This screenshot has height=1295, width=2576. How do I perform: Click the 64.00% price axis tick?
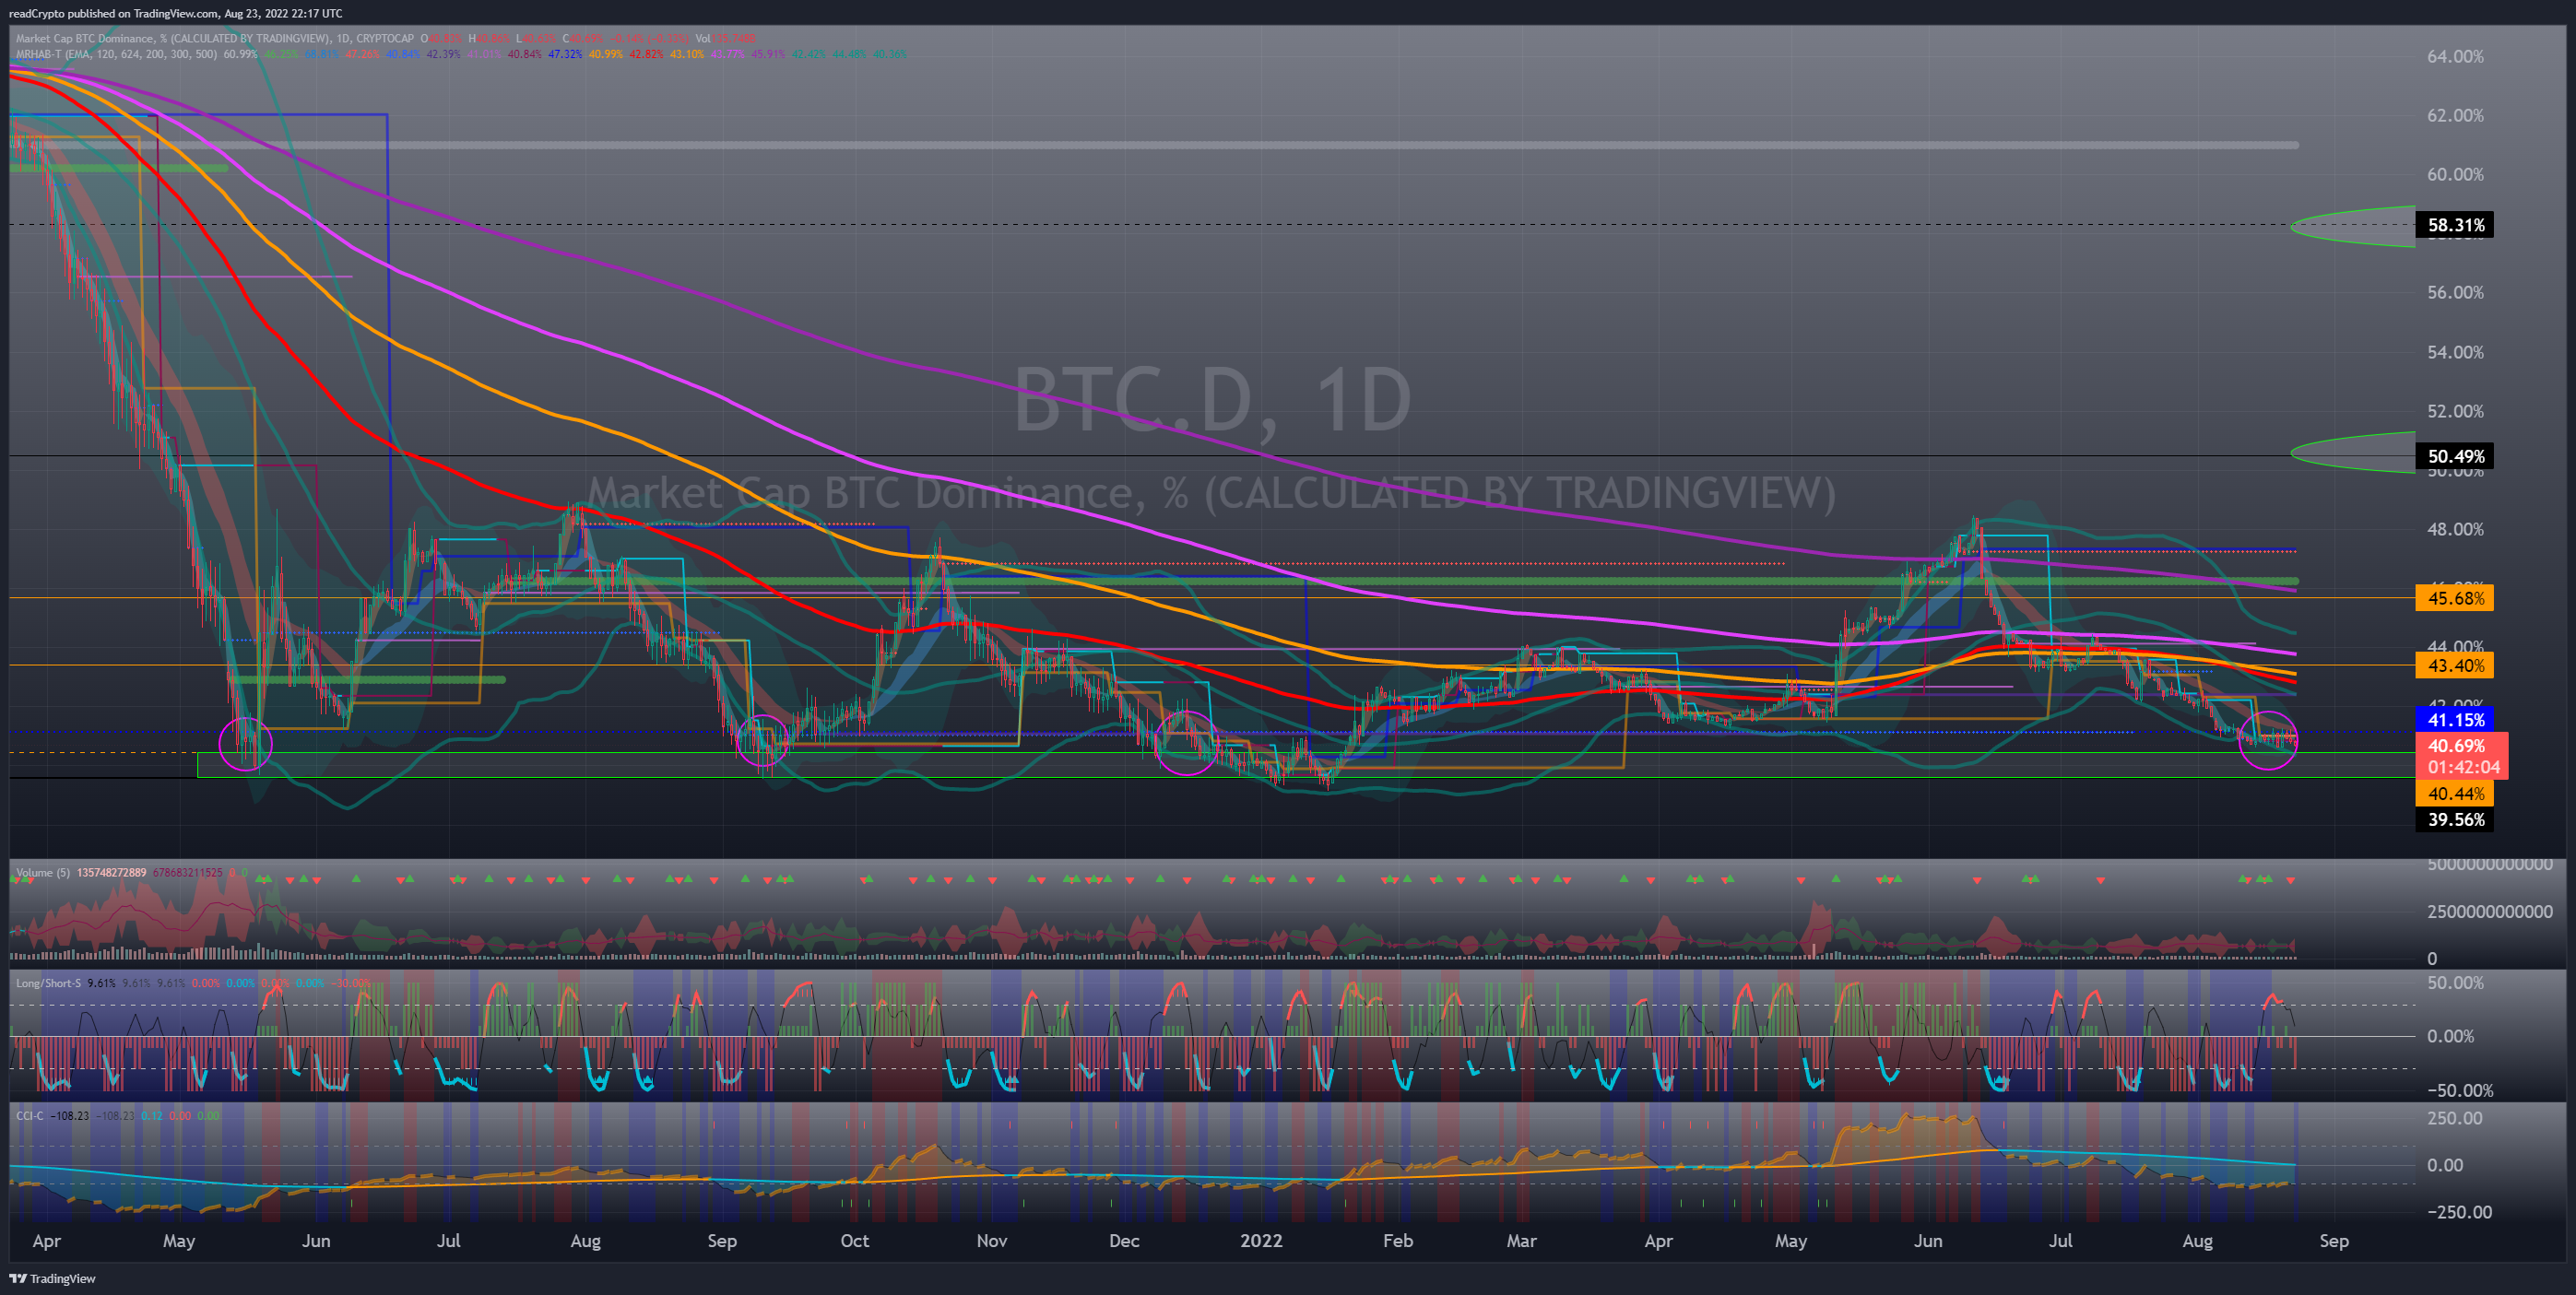point(2455,56)
